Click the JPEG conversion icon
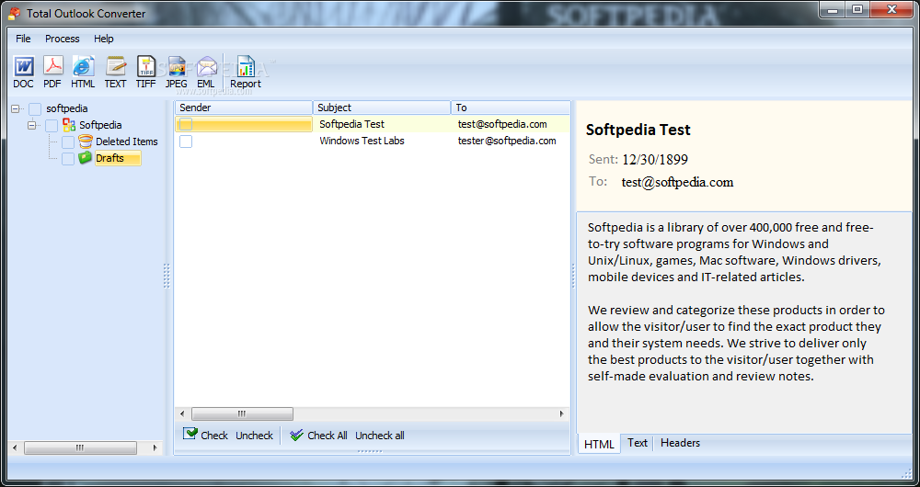The height and width of the screenshot is (487, 920). coord(176,66)
